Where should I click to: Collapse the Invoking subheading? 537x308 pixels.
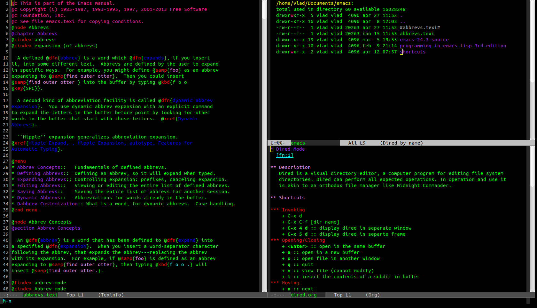288,210
